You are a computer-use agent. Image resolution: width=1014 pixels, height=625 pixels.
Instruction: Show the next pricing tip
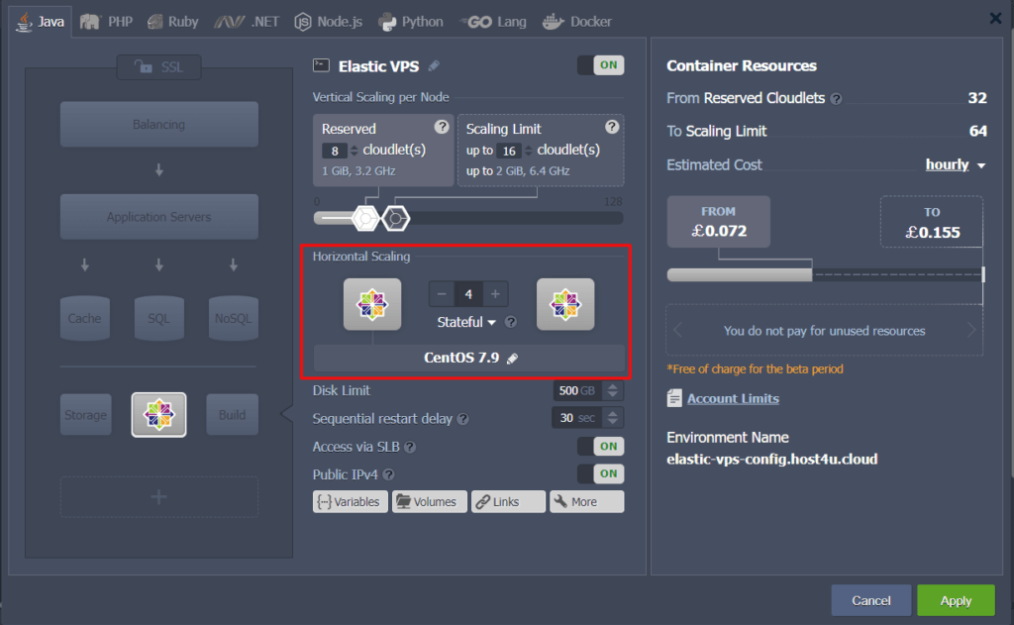[971, 331]
